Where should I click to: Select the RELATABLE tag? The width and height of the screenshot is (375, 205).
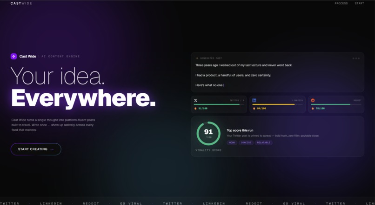263,142
